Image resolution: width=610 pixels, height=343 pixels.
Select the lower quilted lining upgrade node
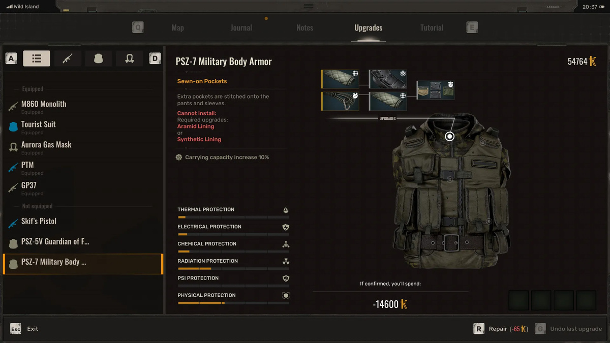(388, 101)
